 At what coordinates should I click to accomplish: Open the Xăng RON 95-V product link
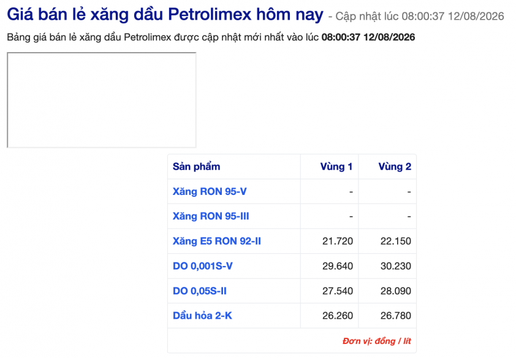(x=210, y=191)
